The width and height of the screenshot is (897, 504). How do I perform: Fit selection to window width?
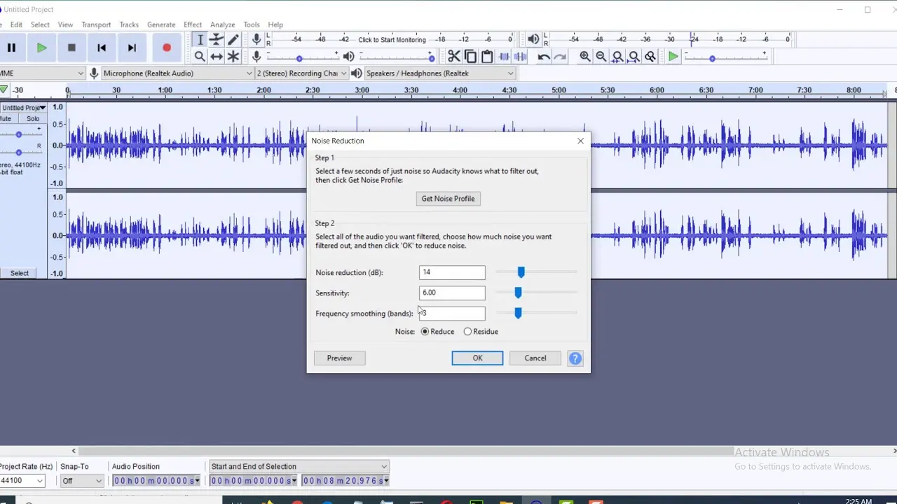click(x=617, y=57)
